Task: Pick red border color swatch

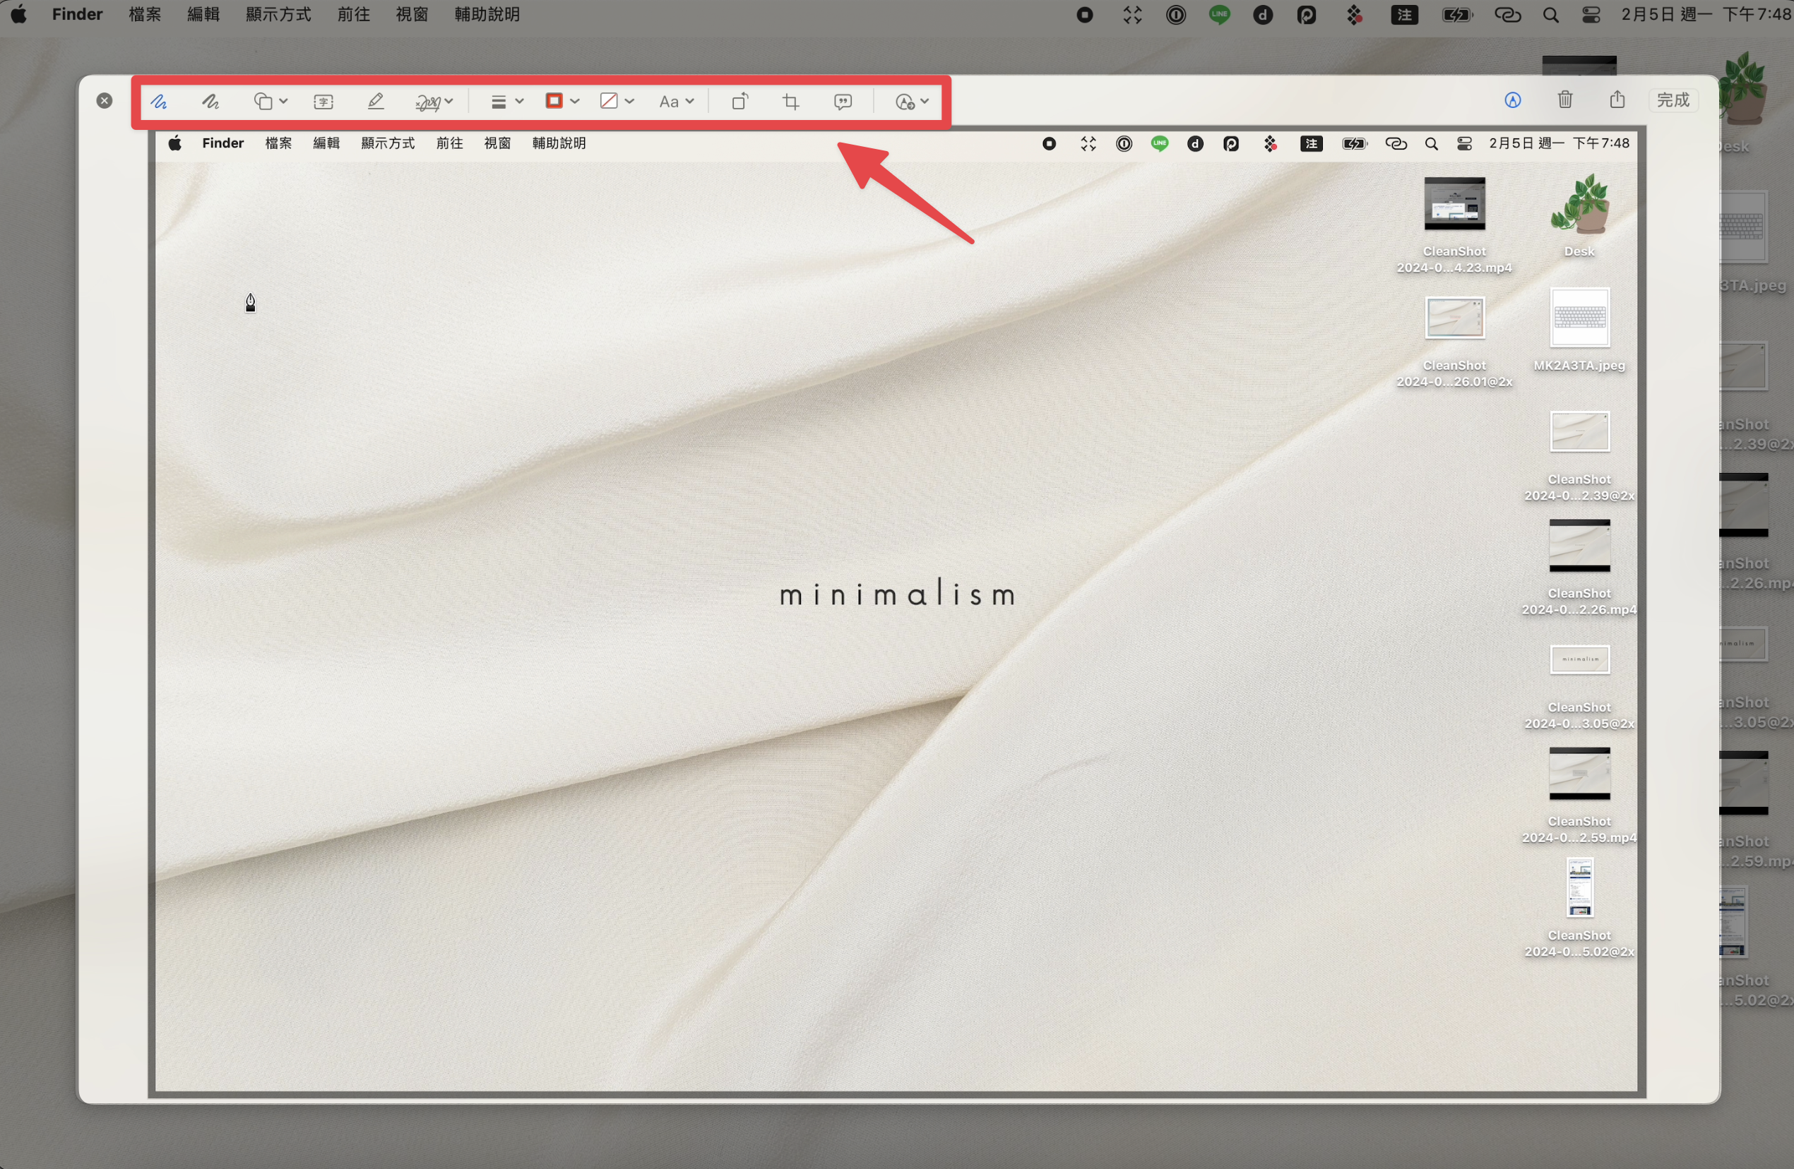Action: pos(554,101)
